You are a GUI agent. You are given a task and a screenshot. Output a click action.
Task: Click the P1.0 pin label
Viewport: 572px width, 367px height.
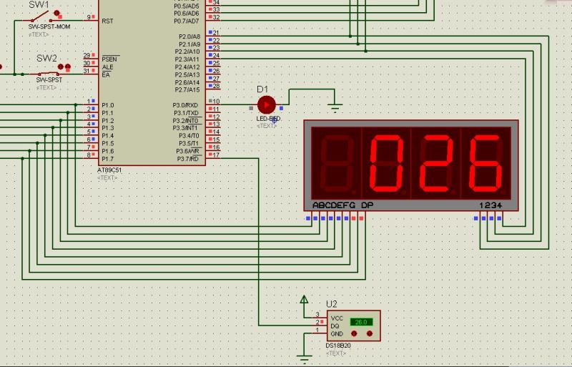[108, 105]
